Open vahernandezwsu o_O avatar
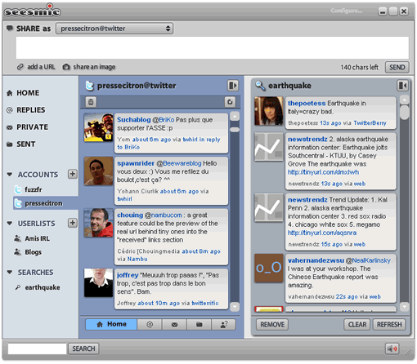The width and height of the screenshot is (417, 364). coord(269,269)
